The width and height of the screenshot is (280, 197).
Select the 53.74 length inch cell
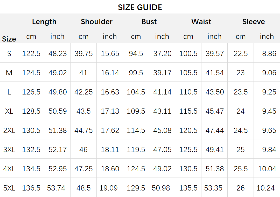56,188
